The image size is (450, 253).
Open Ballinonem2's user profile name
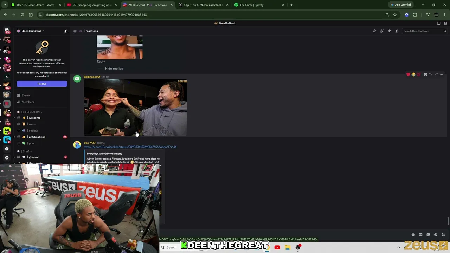92,77
